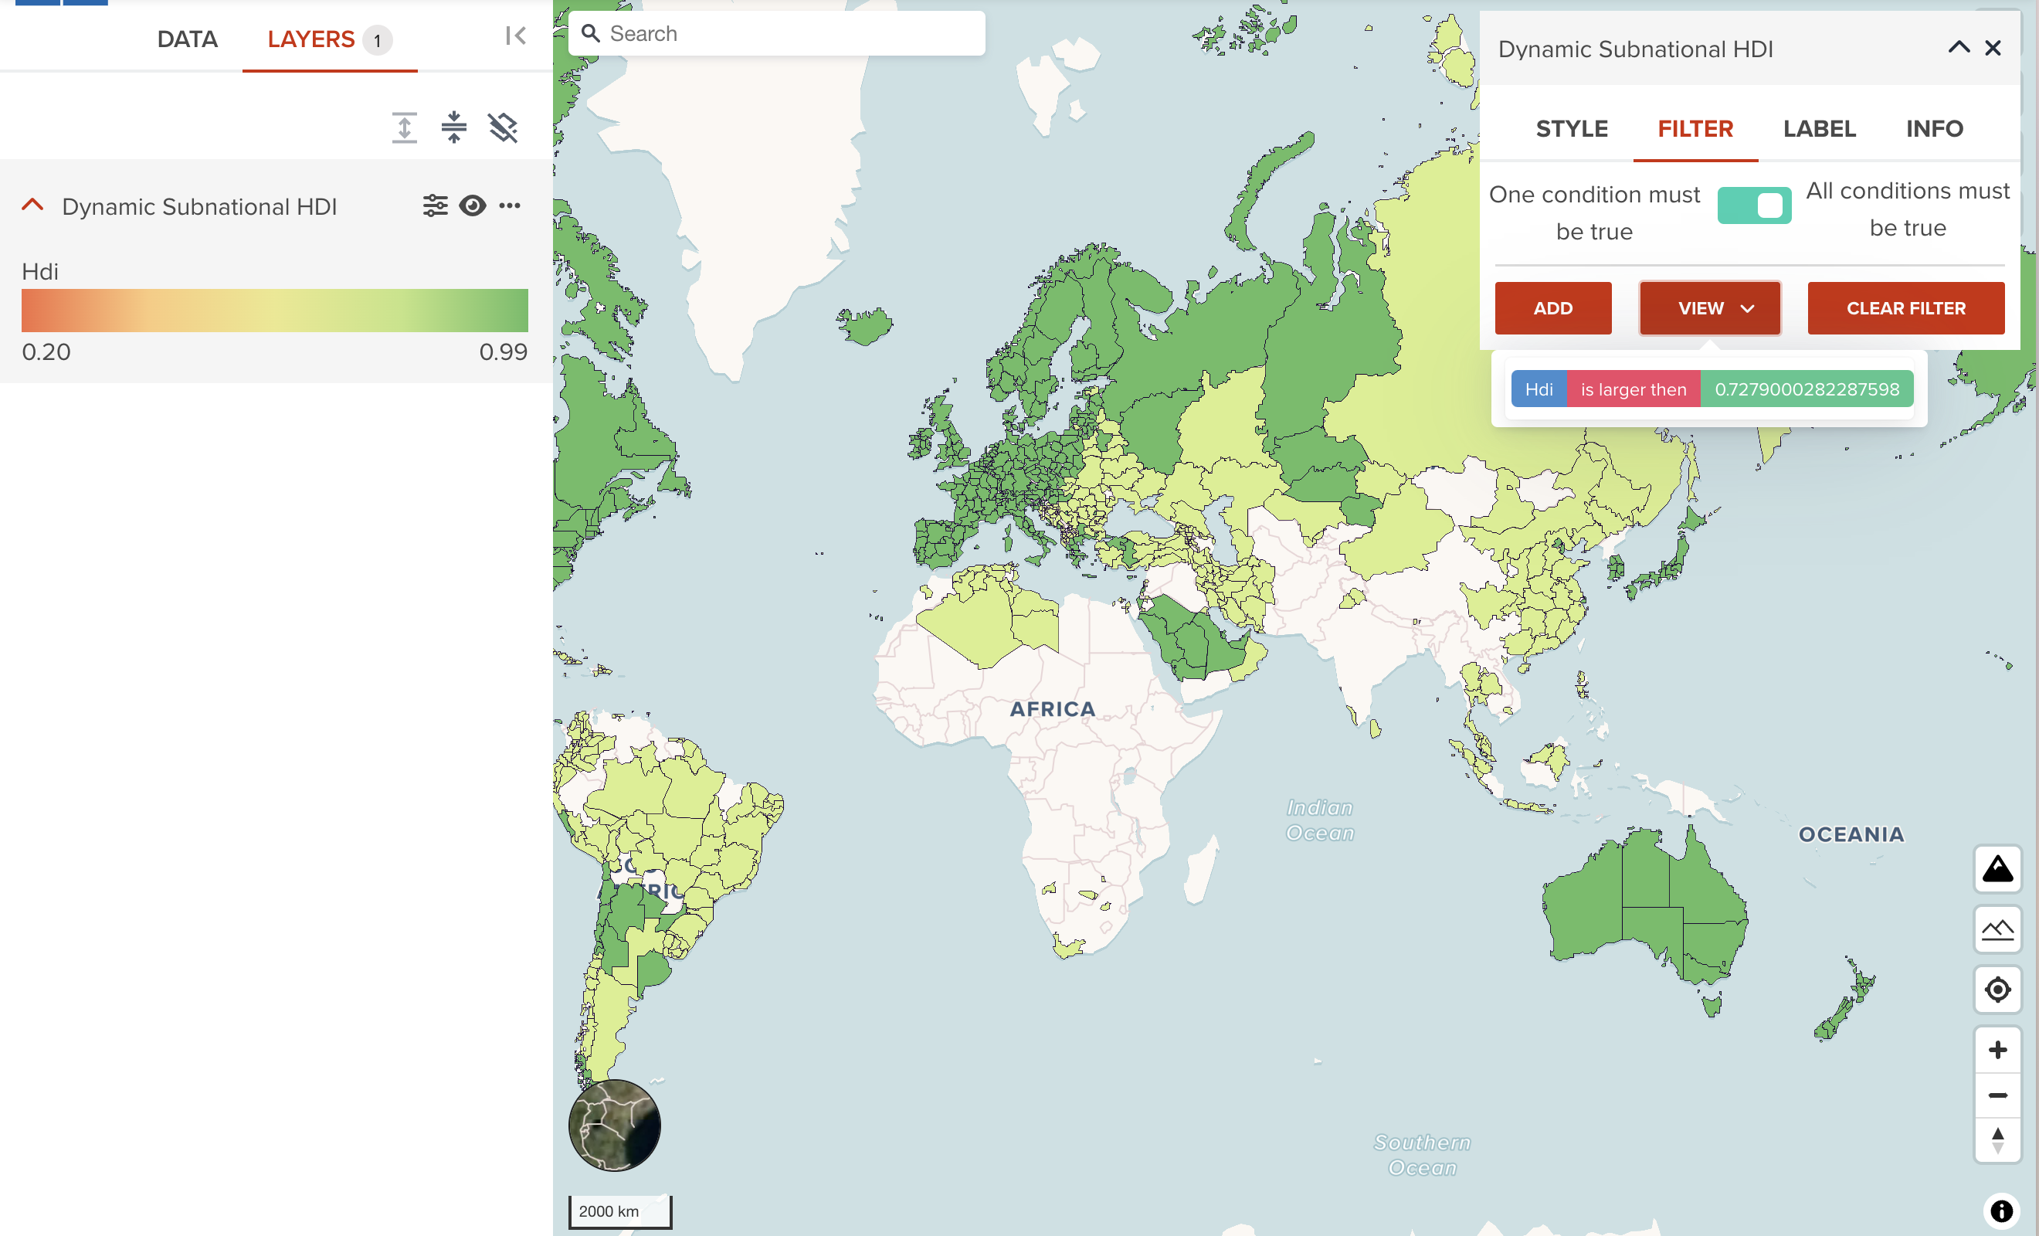Click the three-dot options menu icon

pos(510,205)
